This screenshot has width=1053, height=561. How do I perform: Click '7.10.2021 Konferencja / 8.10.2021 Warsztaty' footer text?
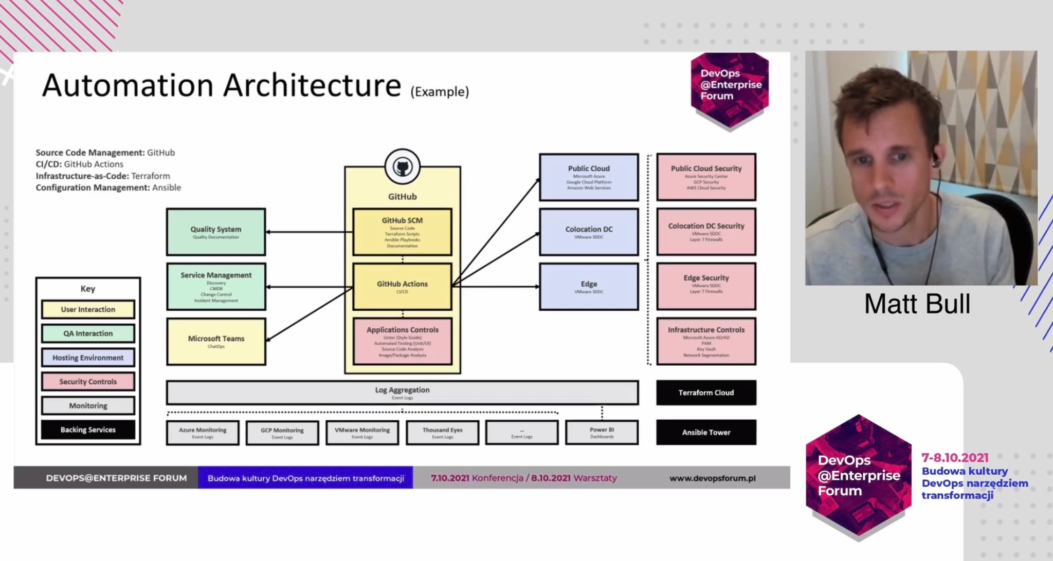(523, 478)
